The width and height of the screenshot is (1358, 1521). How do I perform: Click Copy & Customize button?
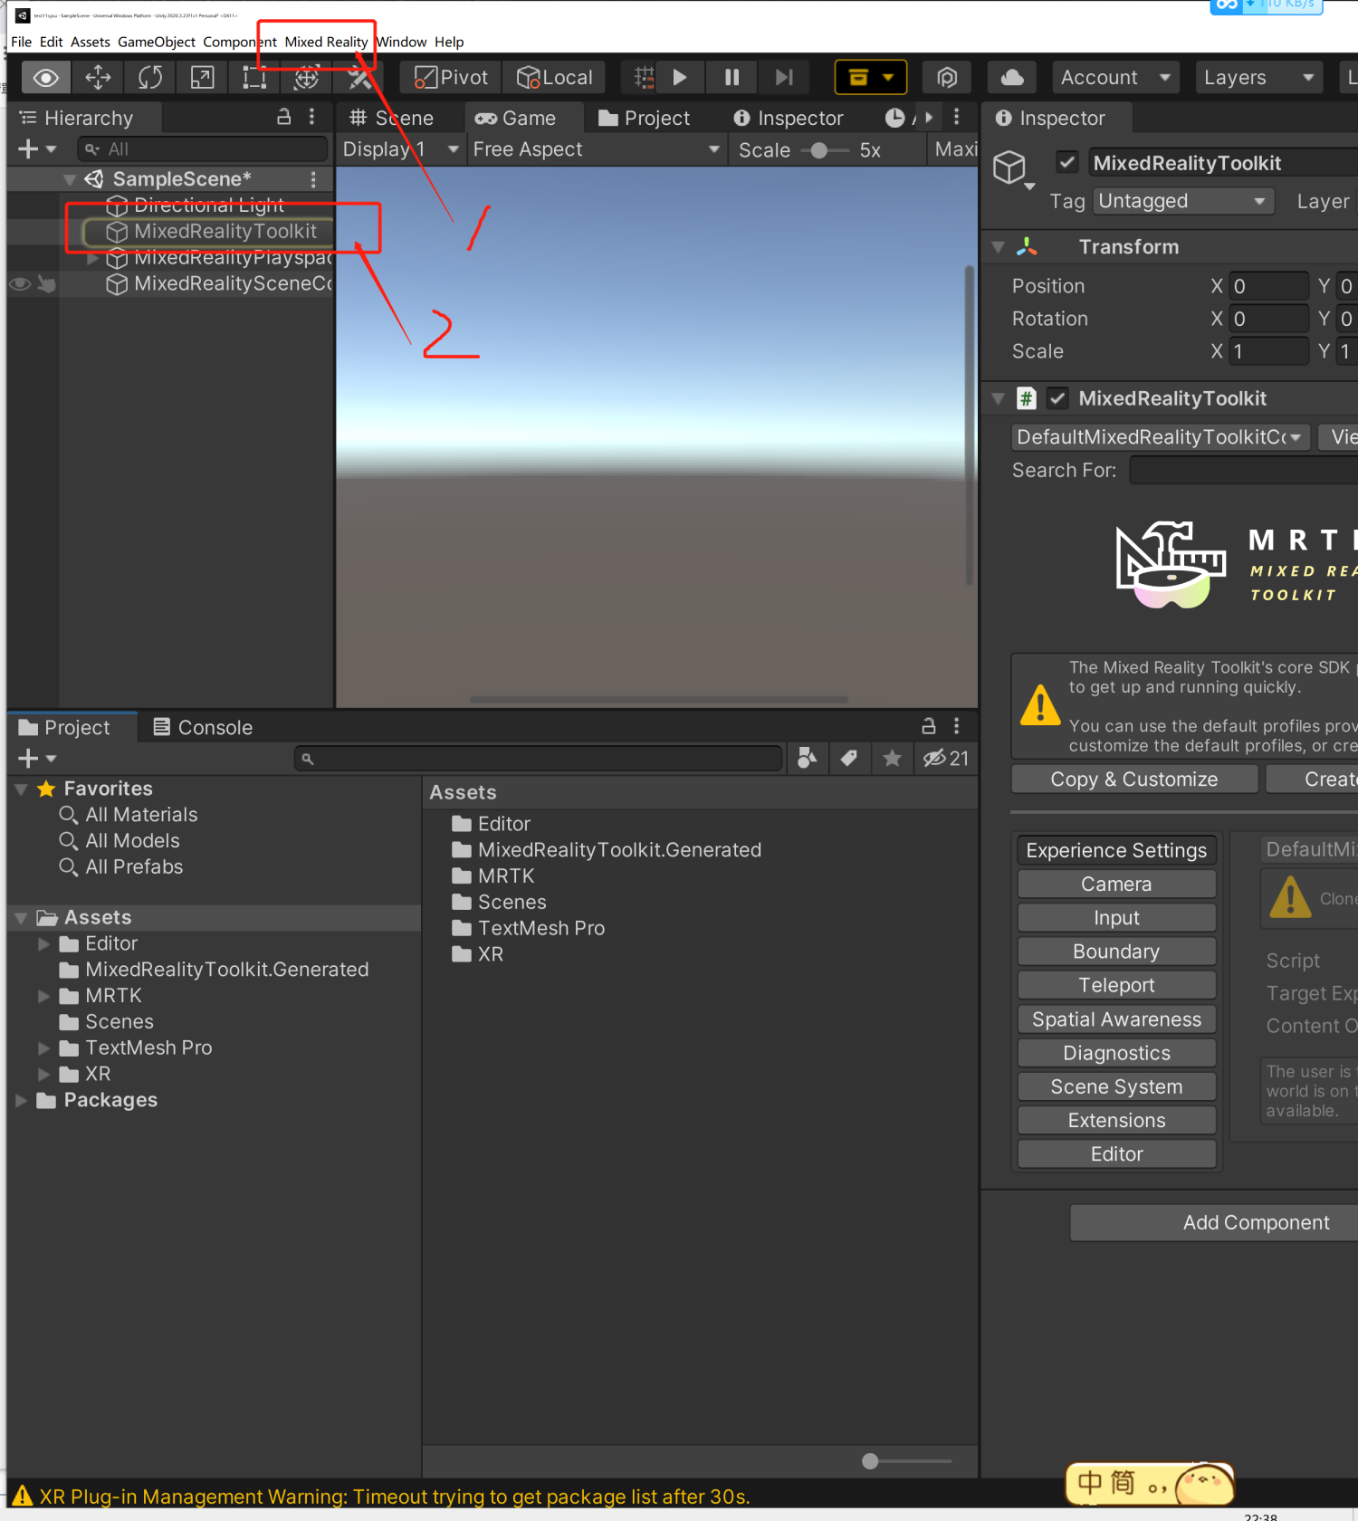(x=1134, y=780)
